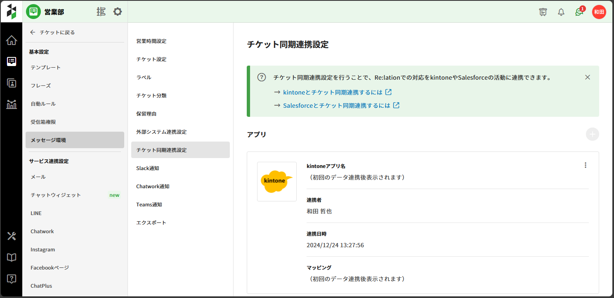Image resolution: width=614 pixels, height=298 pixels.
Task: Select 外部システム連携設定 menu item
Action: click(161, 132)
